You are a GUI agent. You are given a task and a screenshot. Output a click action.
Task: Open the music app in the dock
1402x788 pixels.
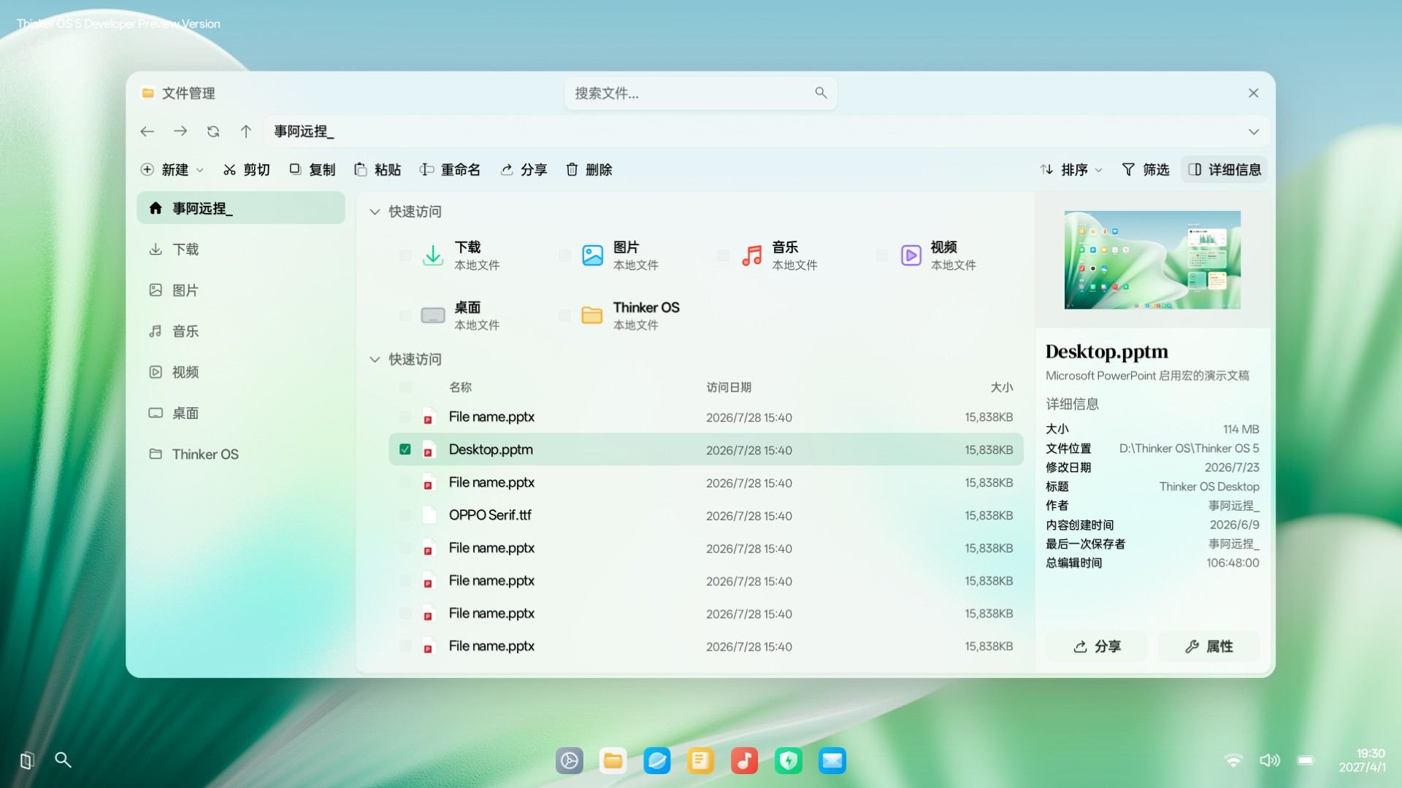(x=745, y=761)
